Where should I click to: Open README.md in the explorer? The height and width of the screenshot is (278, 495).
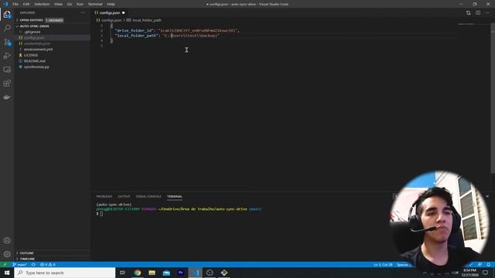pyautogui.click(x=34, y=61)
